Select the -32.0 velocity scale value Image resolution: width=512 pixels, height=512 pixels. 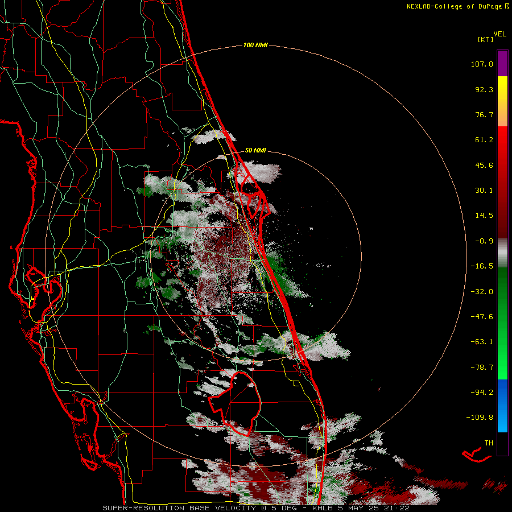coord(482,292)
